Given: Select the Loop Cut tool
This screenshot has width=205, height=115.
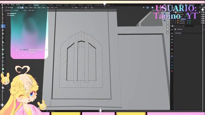Looking at the screenshot, I should click(x=3, y=61).
